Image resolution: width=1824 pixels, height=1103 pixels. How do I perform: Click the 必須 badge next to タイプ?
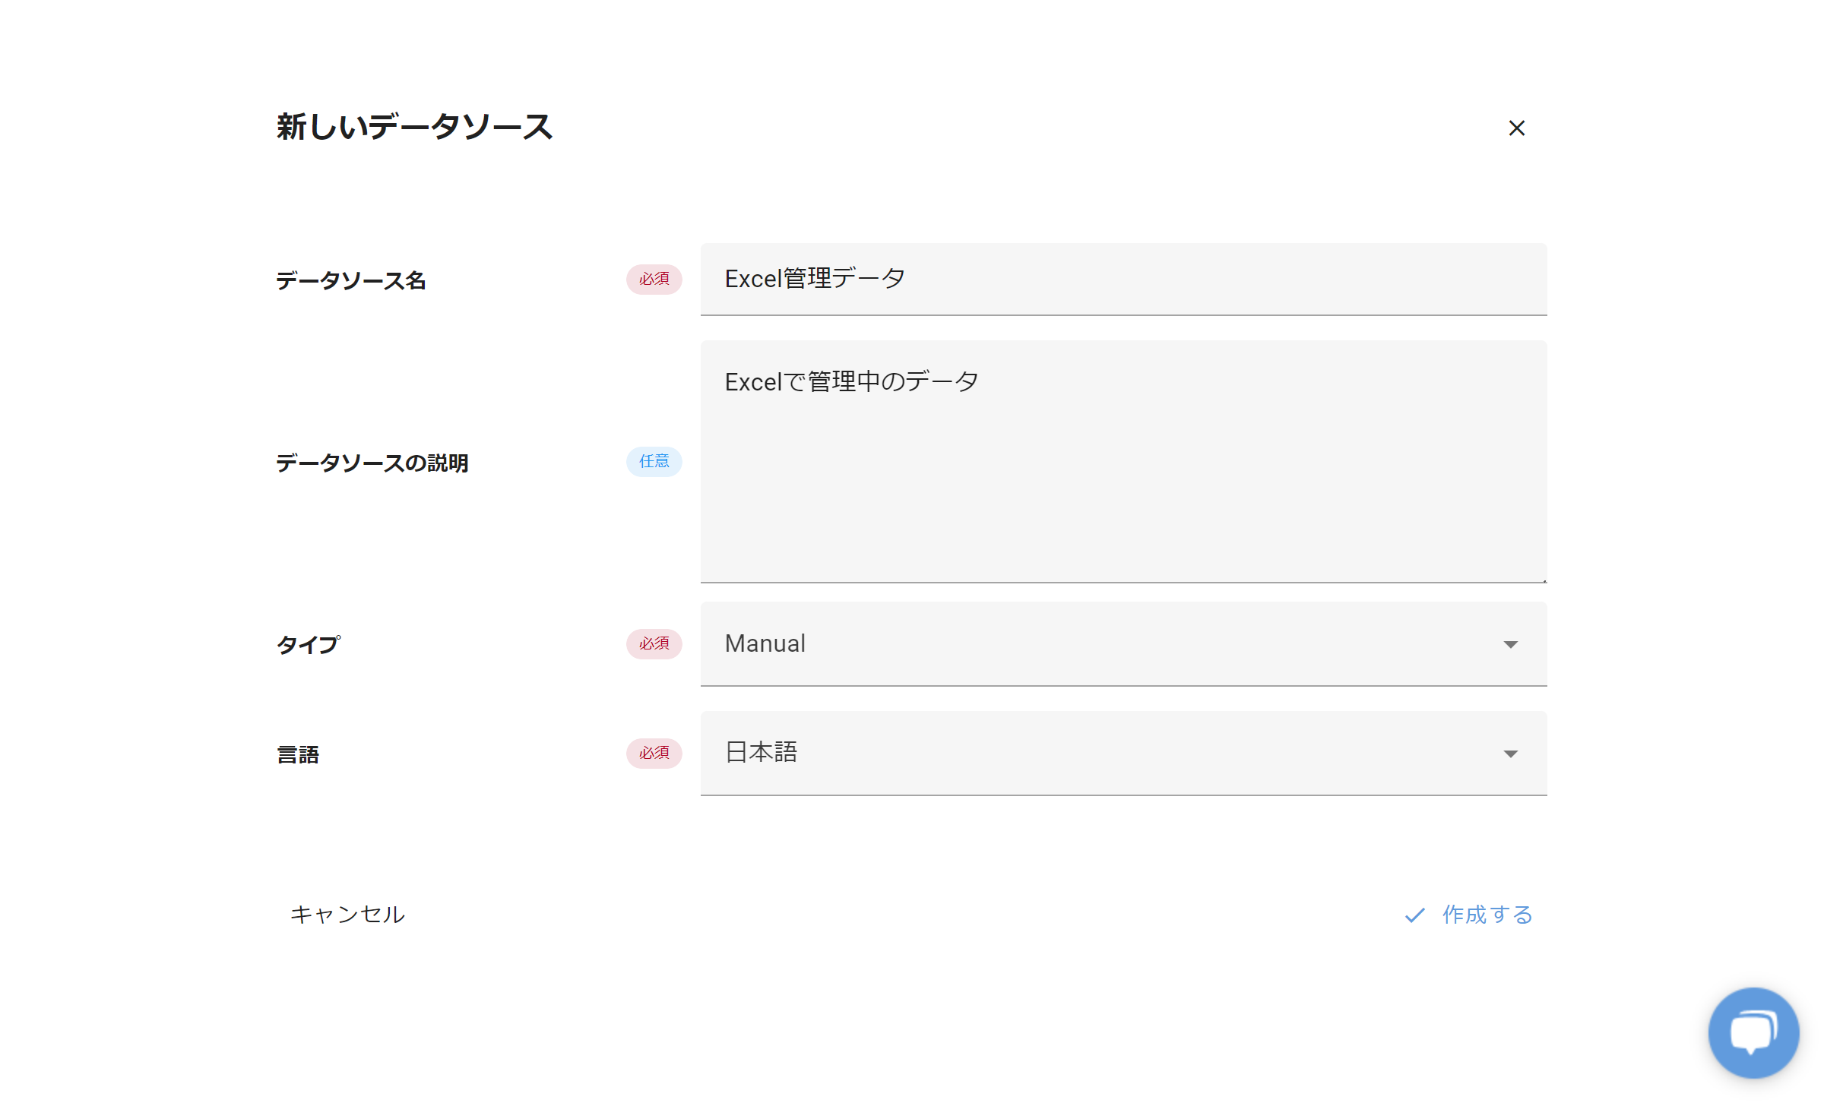654,644
